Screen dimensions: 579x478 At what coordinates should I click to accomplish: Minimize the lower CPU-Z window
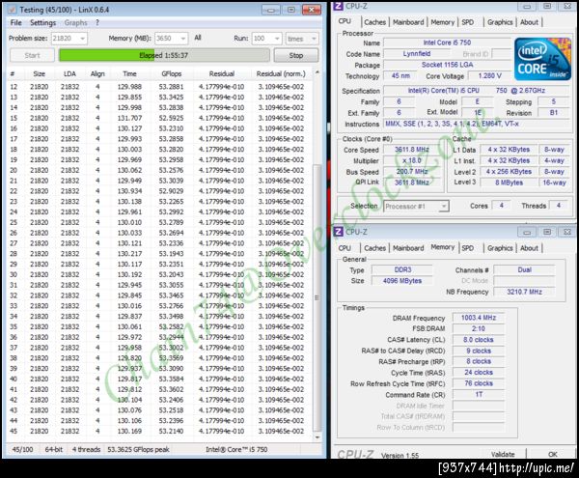[527, 232]
